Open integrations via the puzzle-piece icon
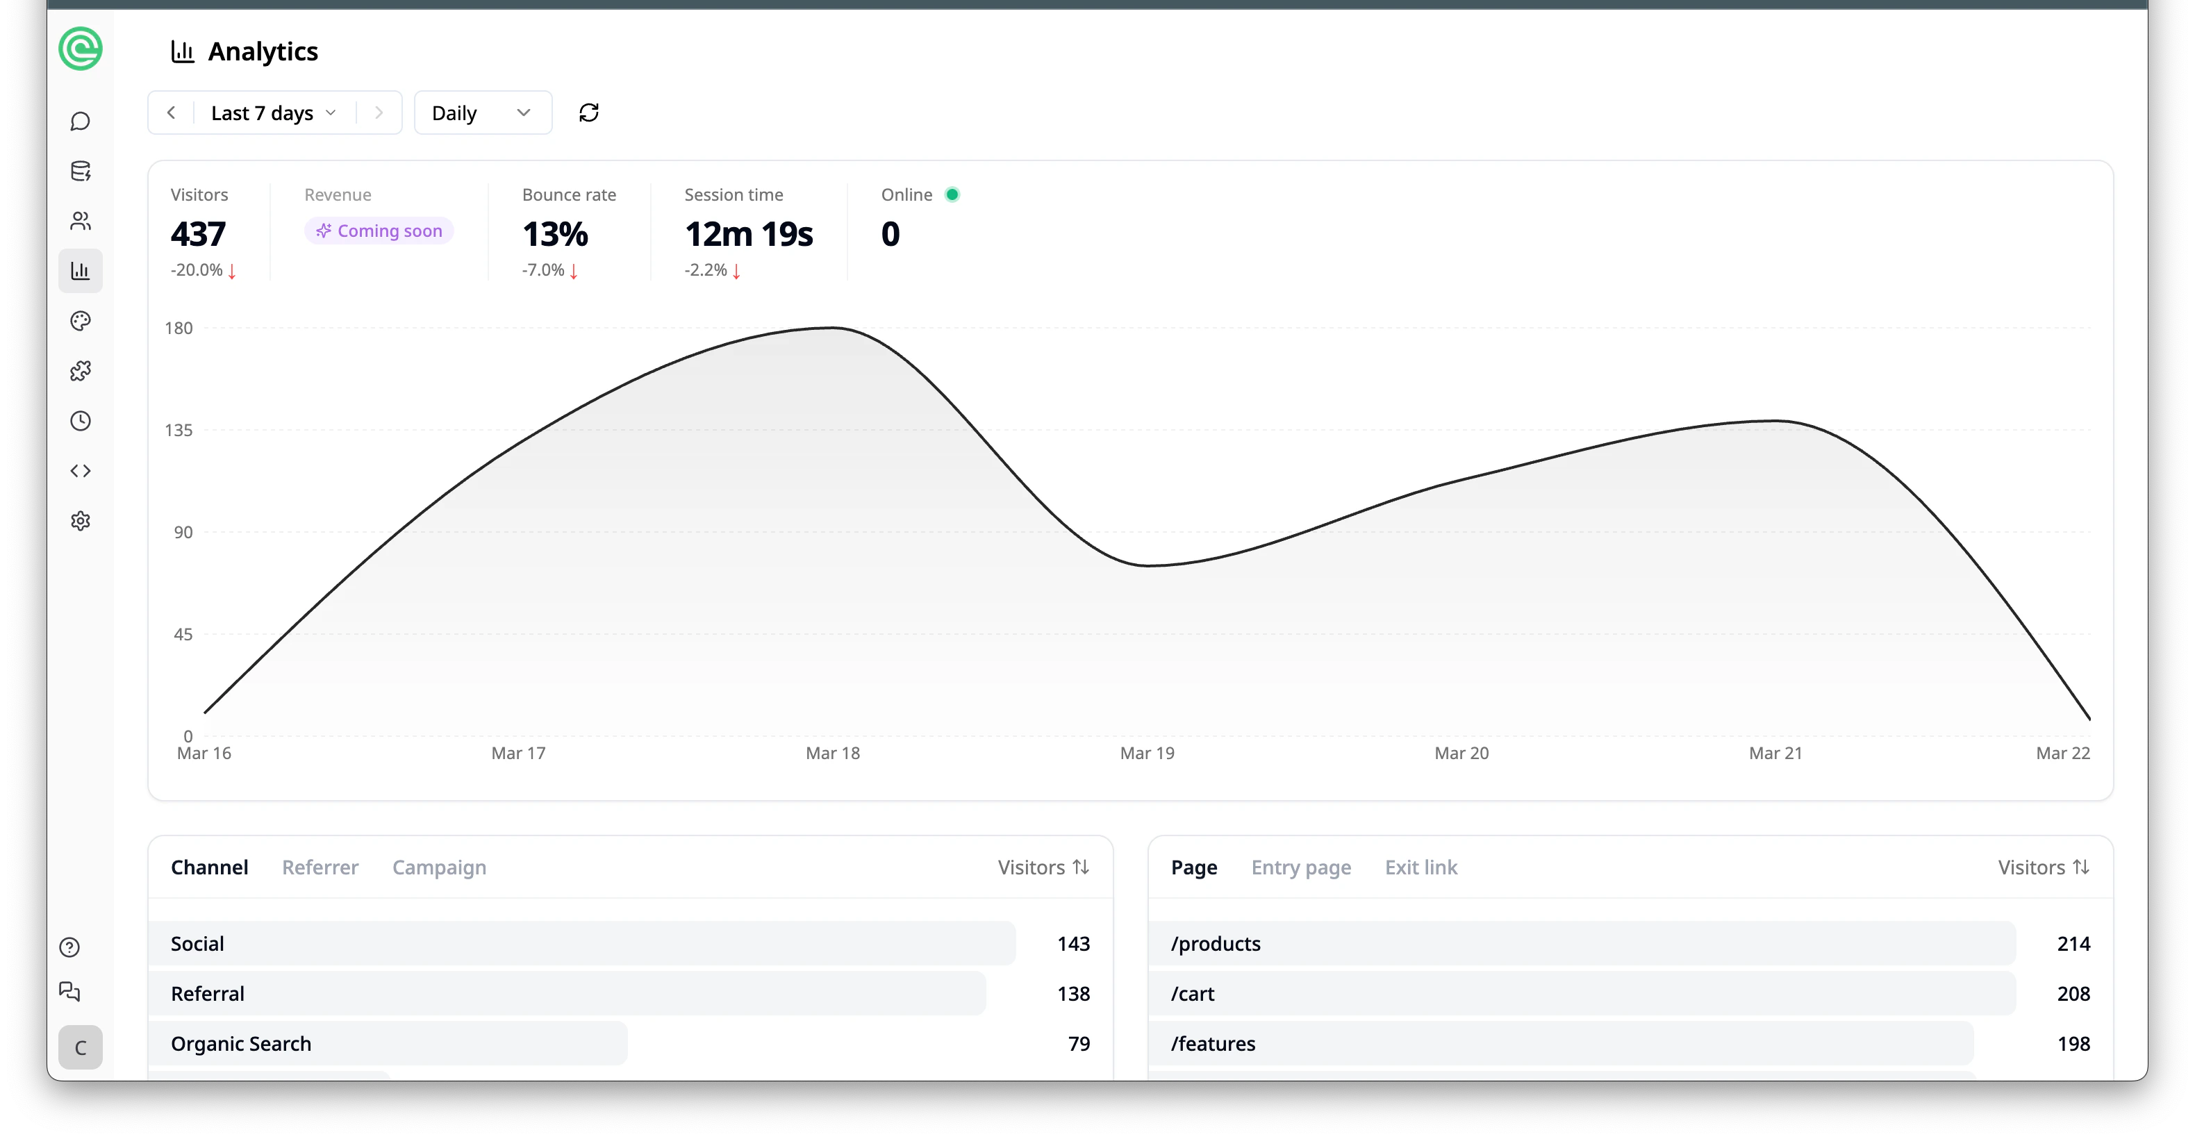Viewport: 2195px width, 1139px height. [80, 371]
